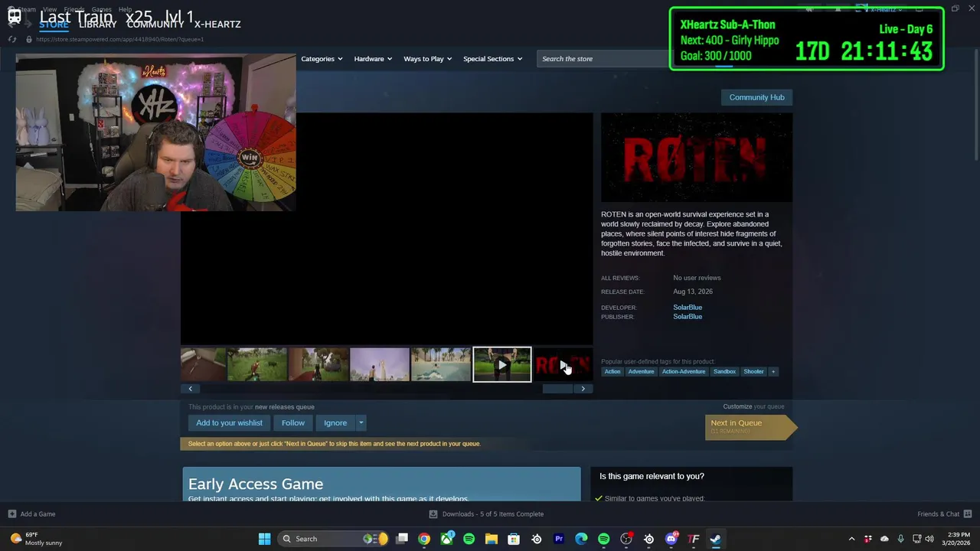980x551 pixels.
Task: Play the selected trailer thumbnail
Action: (x=501, y=365)
